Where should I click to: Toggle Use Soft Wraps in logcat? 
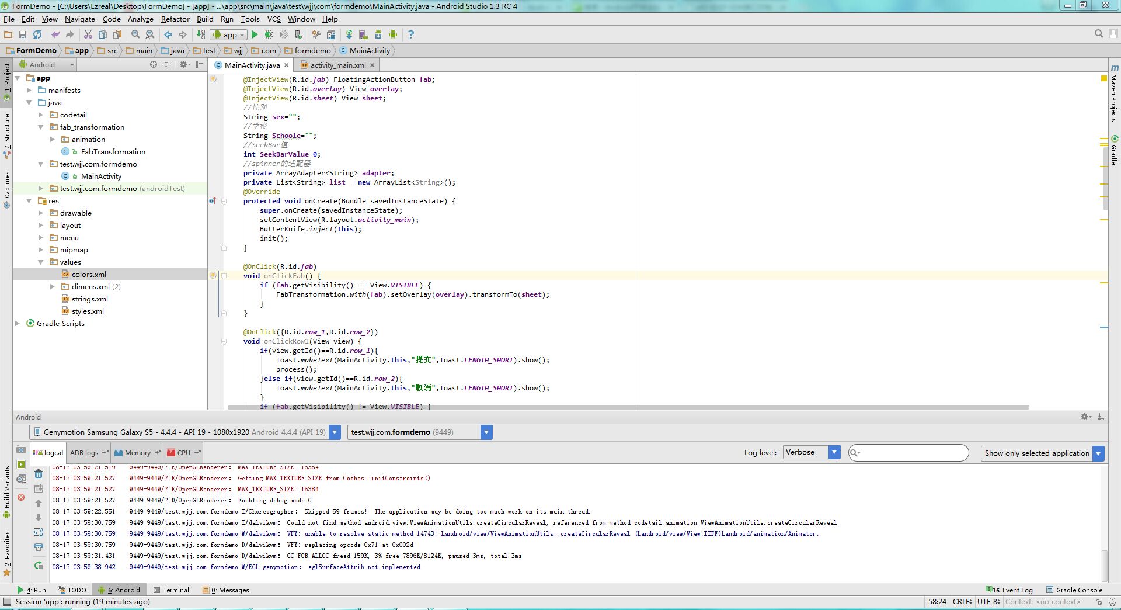(x=39, y=532)
